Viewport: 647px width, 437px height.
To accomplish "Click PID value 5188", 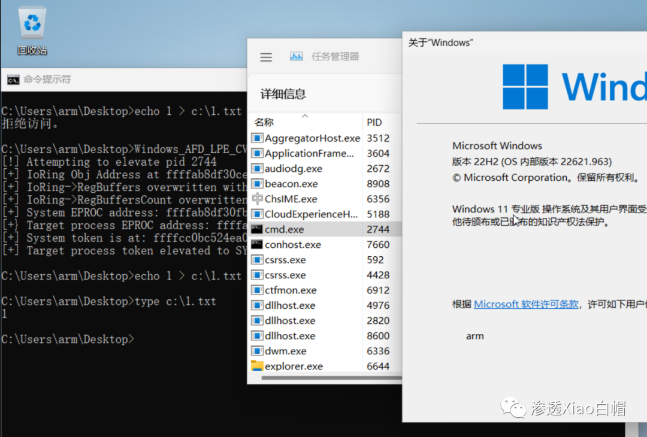I will pyautogui.click(x=378, y=214).
